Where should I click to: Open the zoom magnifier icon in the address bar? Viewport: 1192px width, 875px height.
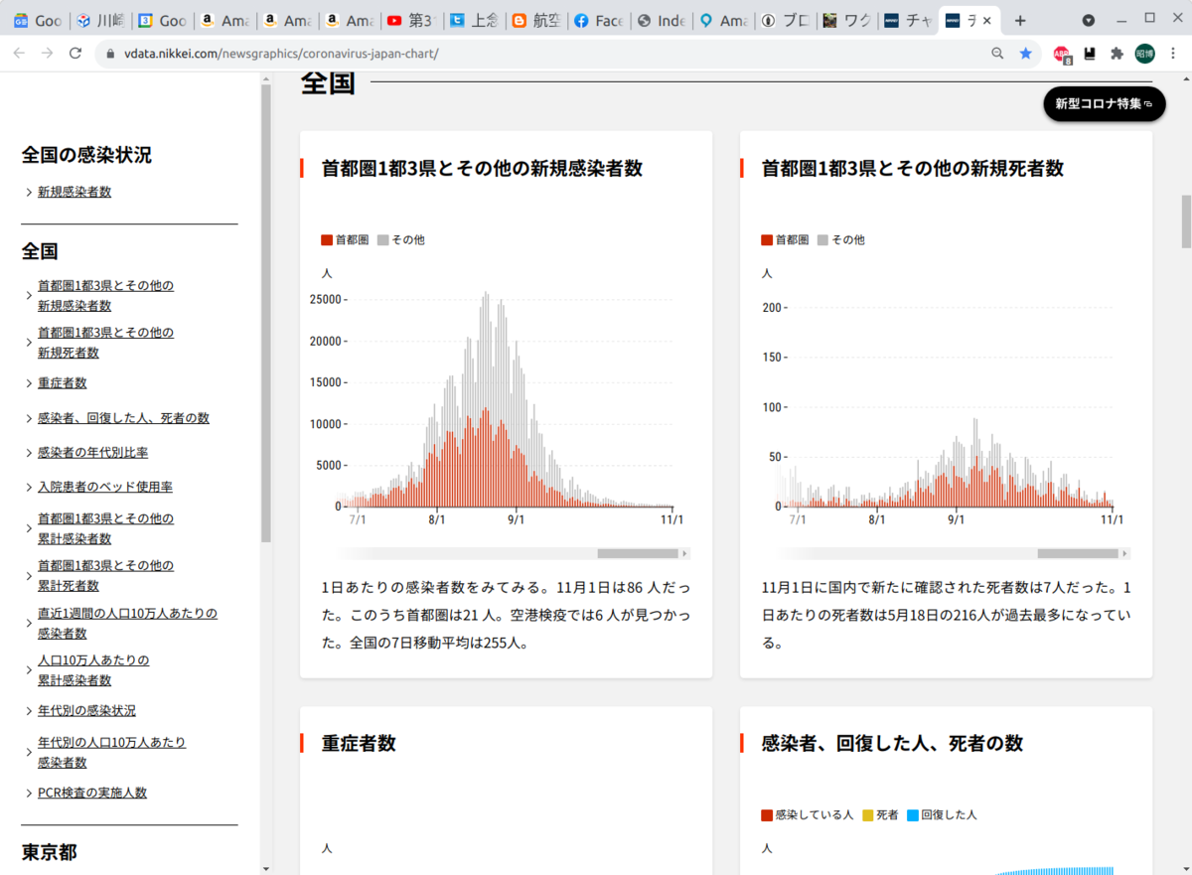[998, 54]
